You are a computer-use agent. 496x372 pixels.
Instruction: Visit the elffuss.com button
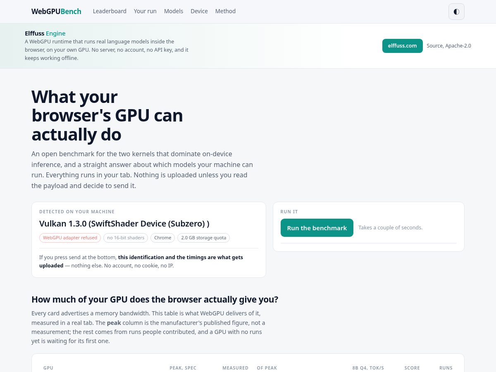402,46
